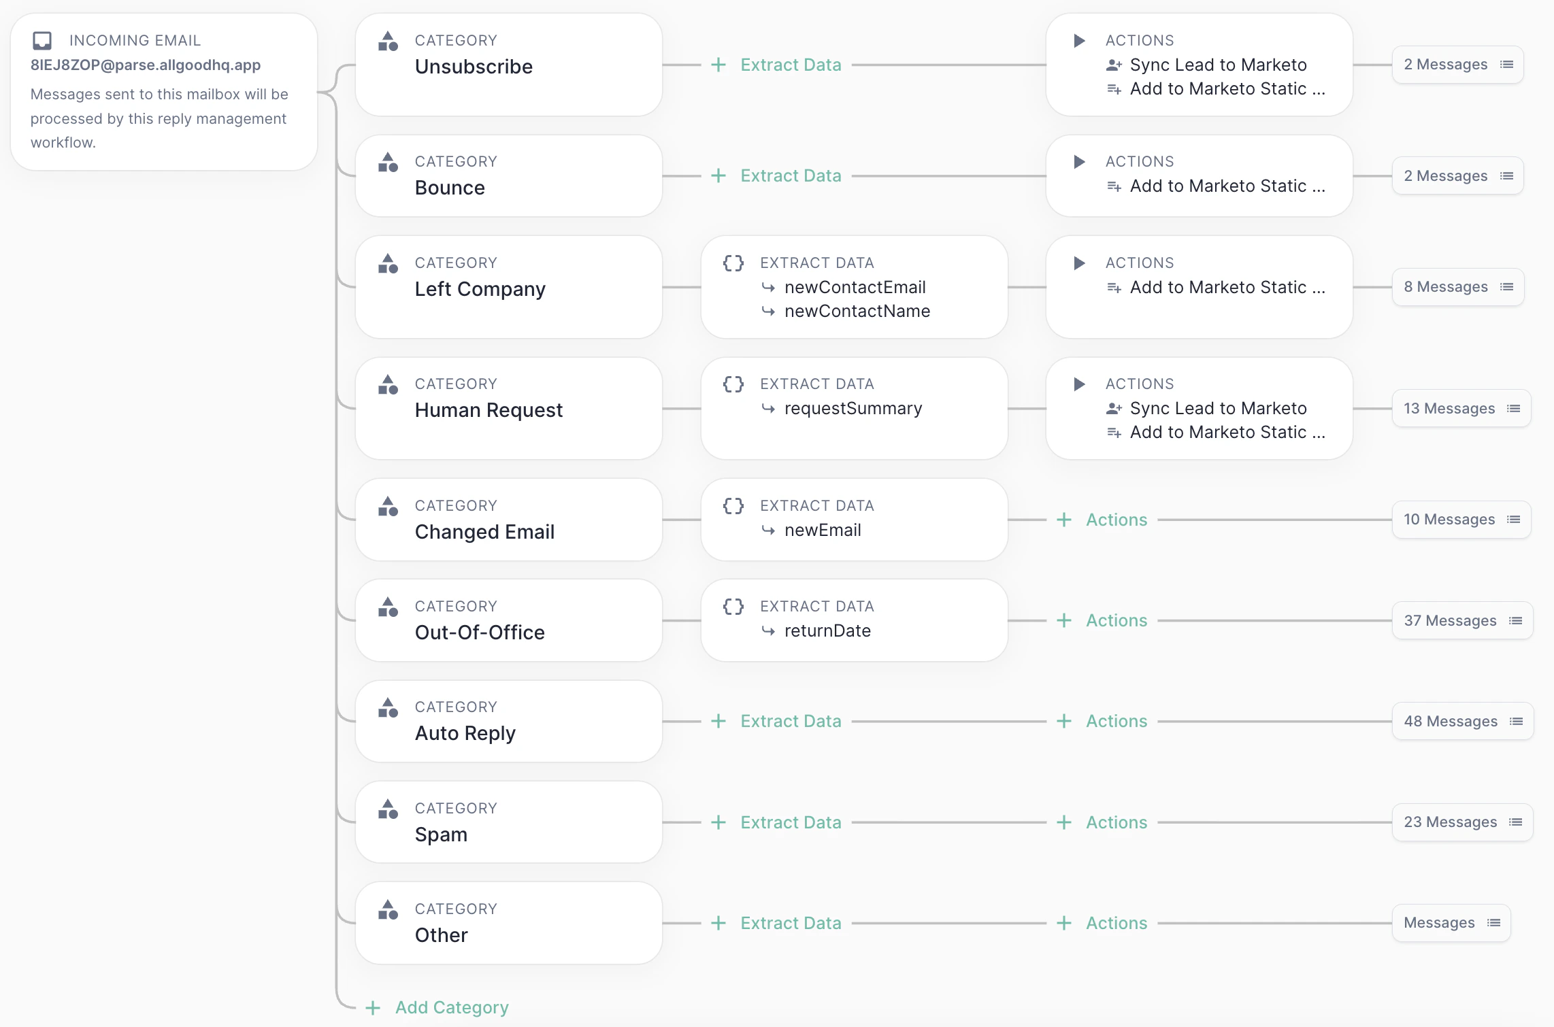
Task: Click the playlist-add icon in Left Company actions
Action: tap(1114, 288)
